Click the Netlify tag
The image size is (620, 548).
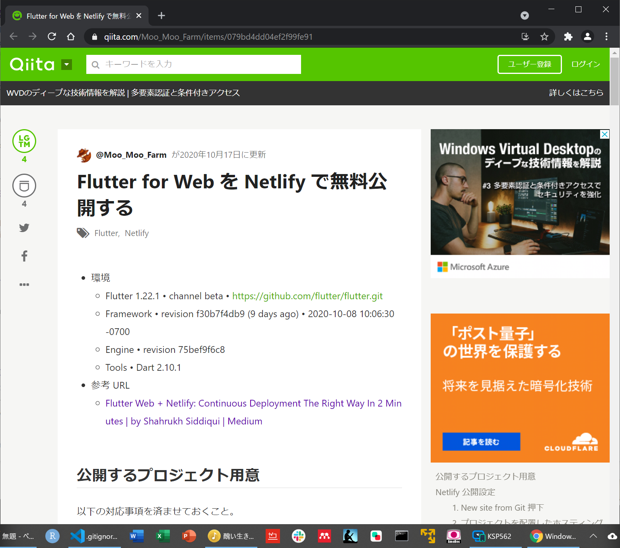[x=137, y=233]
